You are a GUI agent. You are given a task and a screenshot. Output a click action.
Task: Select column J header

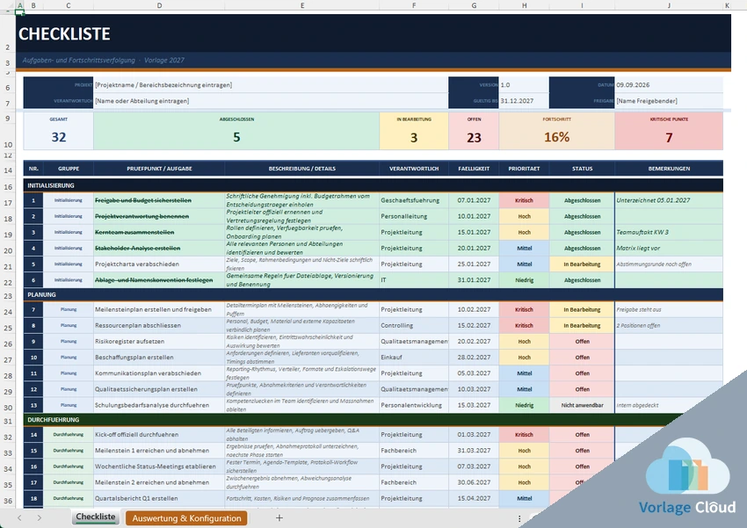tap(669, 5)
